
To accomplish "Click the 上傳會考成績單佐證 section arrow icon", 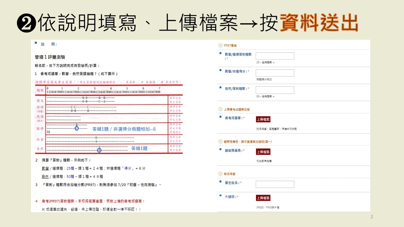I will pos(220,109).
